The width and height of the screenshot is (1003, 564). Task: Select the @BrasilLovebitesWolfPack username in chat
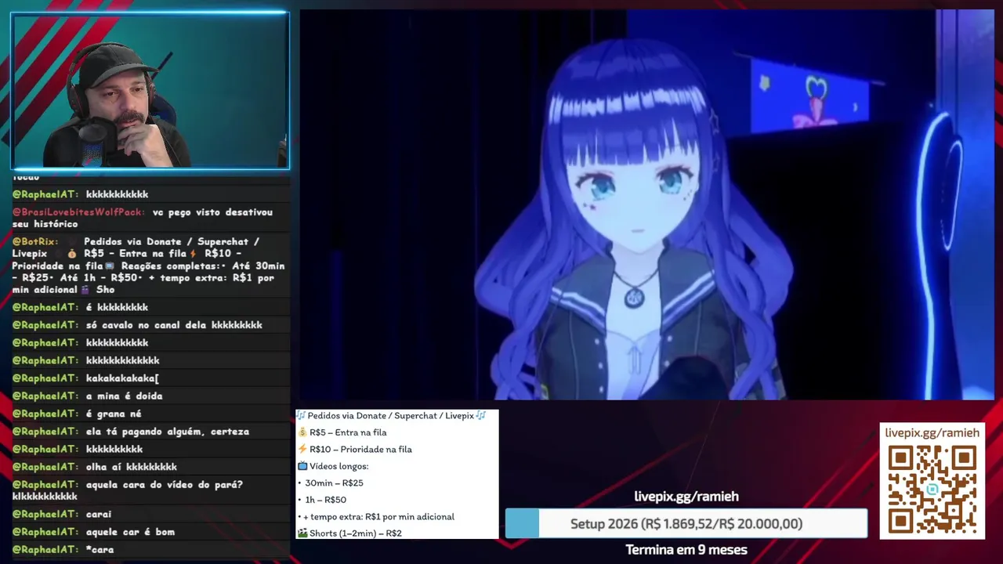point(78,212)
